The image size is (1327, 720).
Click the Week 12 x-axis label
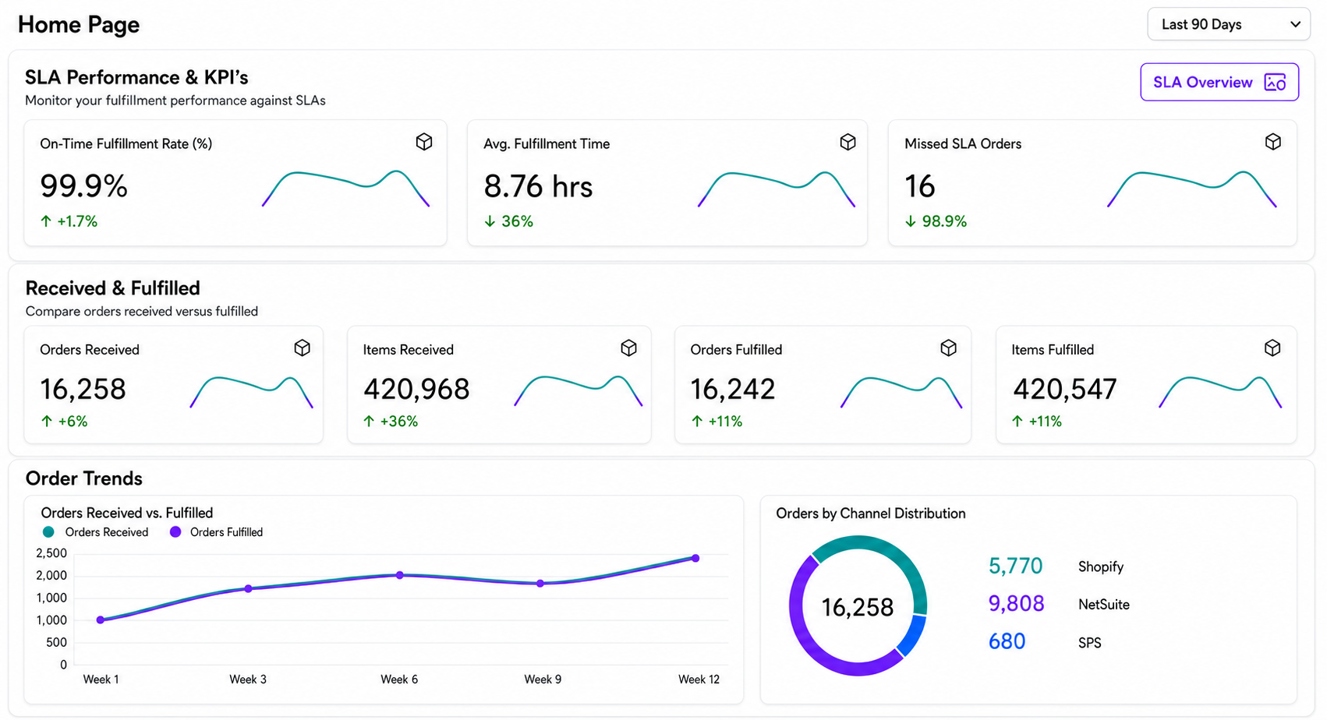click(x=699, y=679)
